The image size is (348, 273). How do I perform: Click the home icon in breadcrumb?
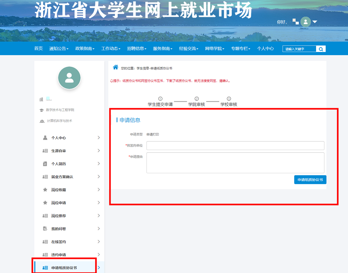(x=115, y=67)
